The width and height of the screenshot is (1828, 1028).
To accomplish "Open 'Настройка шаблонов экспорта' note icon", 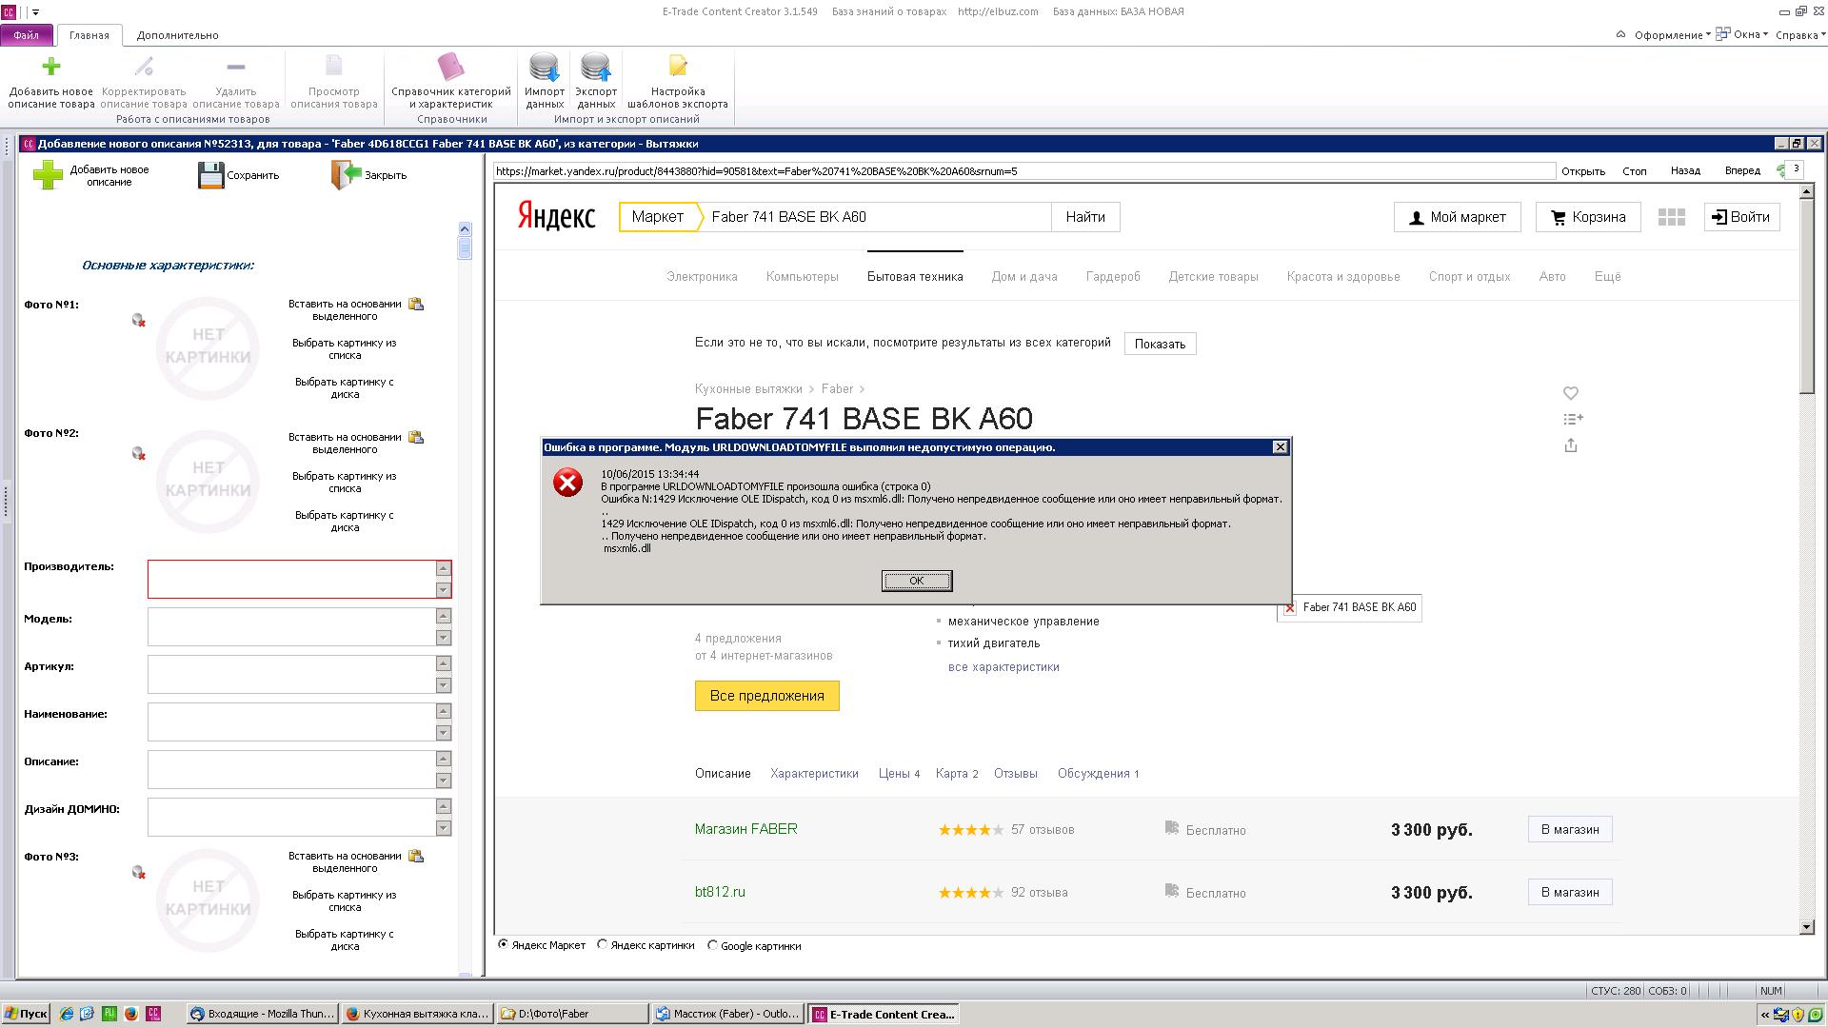I will pos(678,66).
